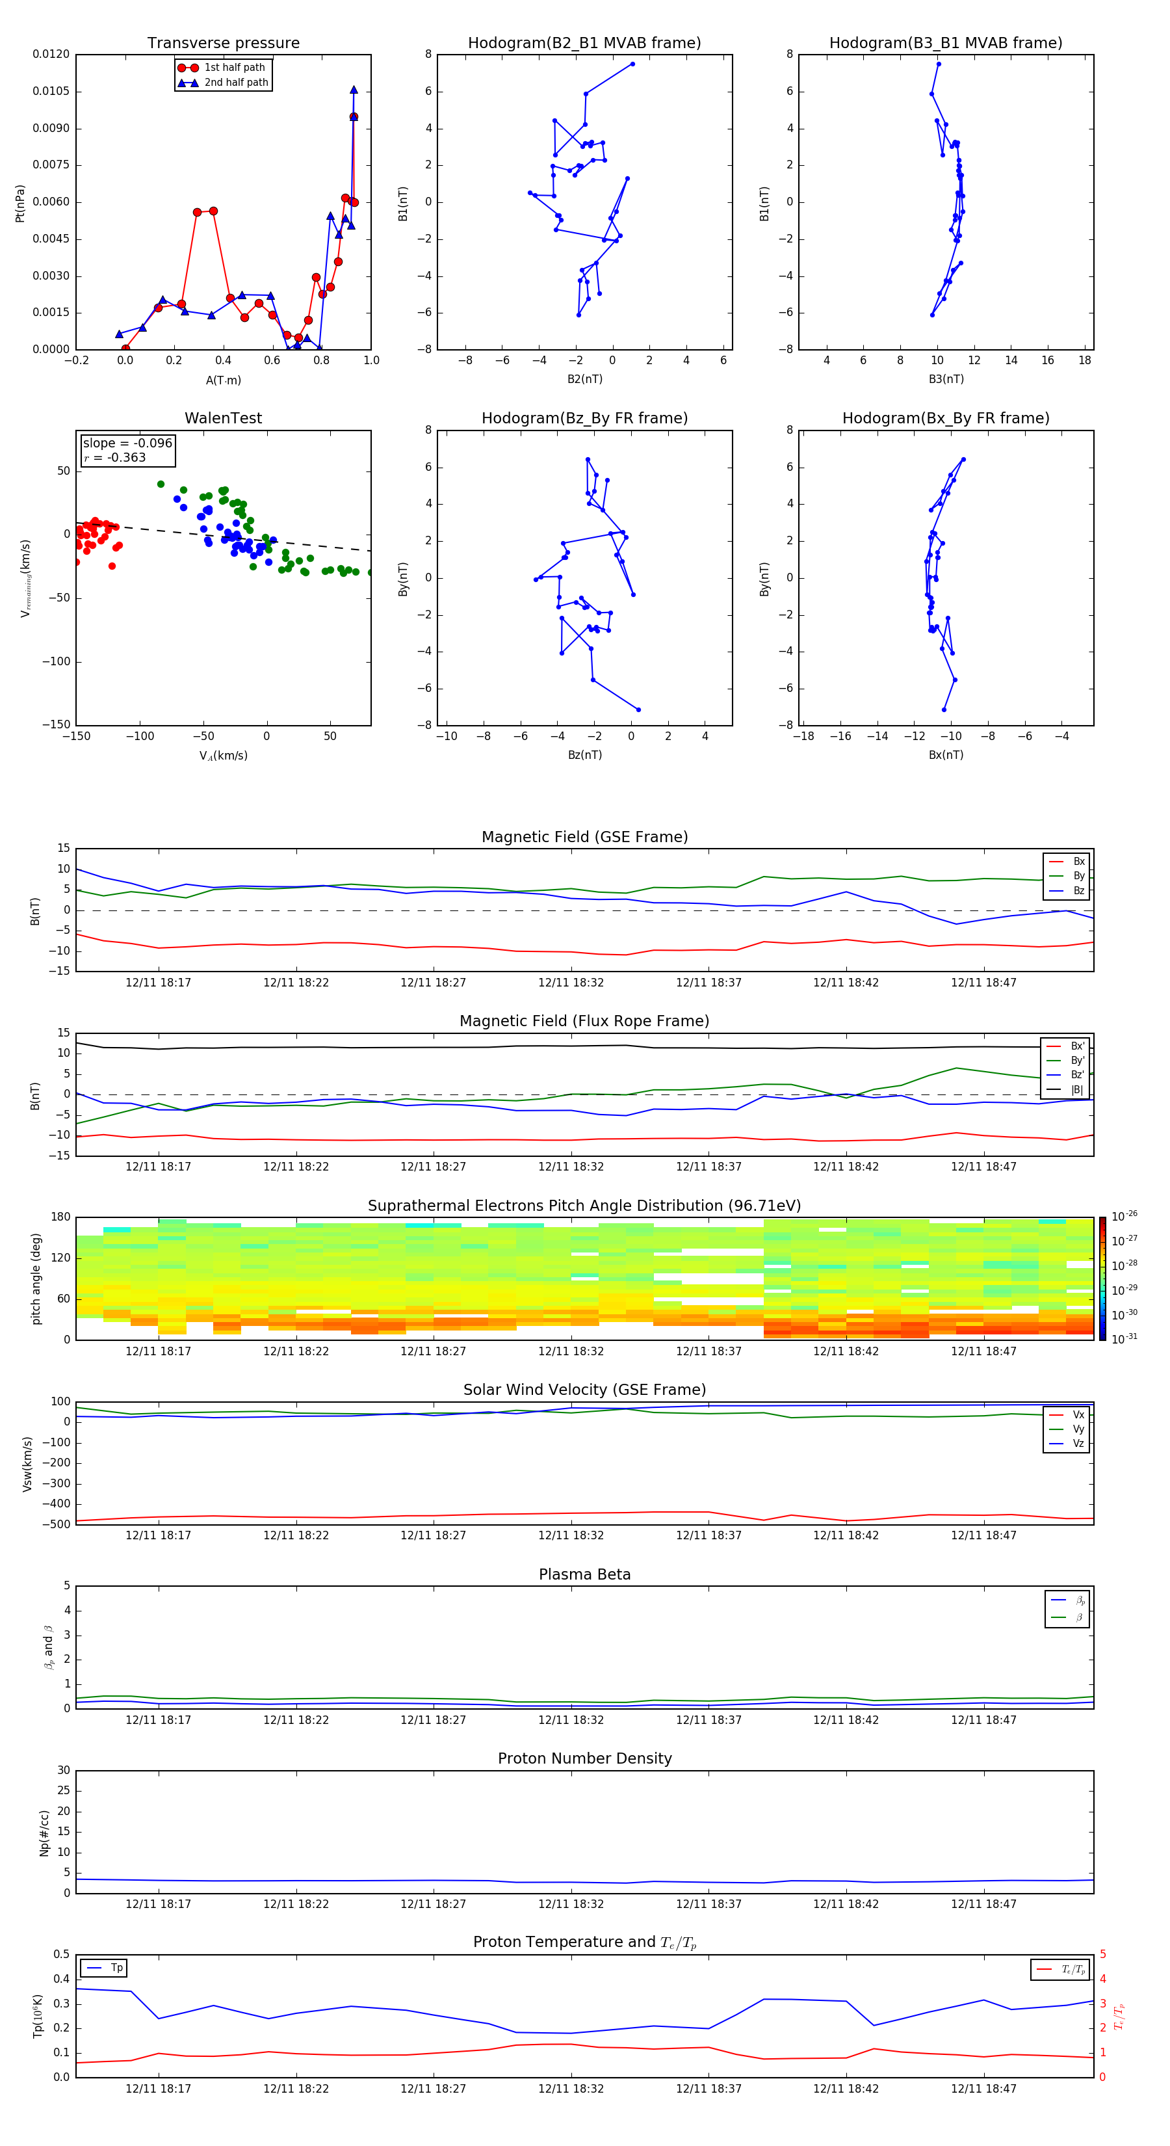The width and height of the screenshot is (1170, 2146).
Task: Click the "Magnetic Field (GSE Frame)" title
Action: point(584,837)
